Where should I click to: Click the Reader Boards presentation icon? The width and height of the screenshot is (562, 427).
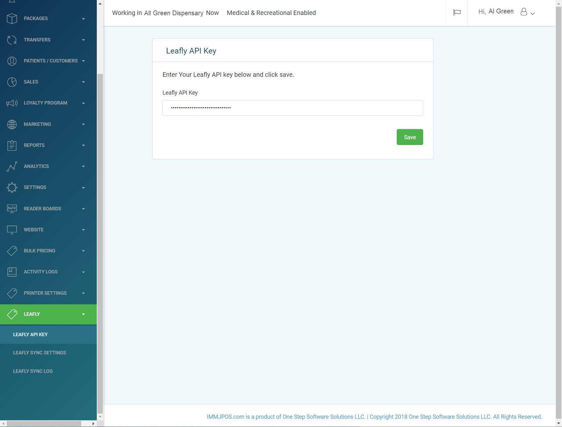(12, 209)
